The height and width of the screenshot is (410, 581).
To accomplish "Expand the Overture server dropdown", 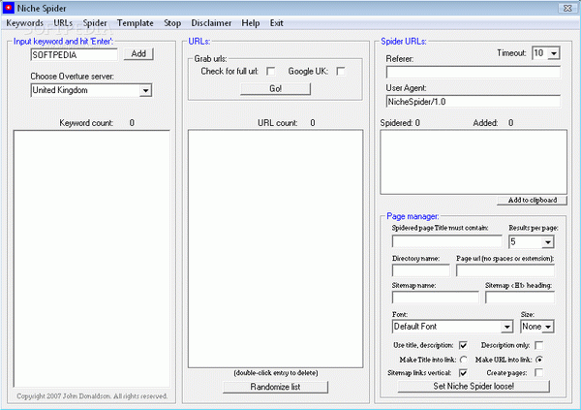I will point(145,90).
